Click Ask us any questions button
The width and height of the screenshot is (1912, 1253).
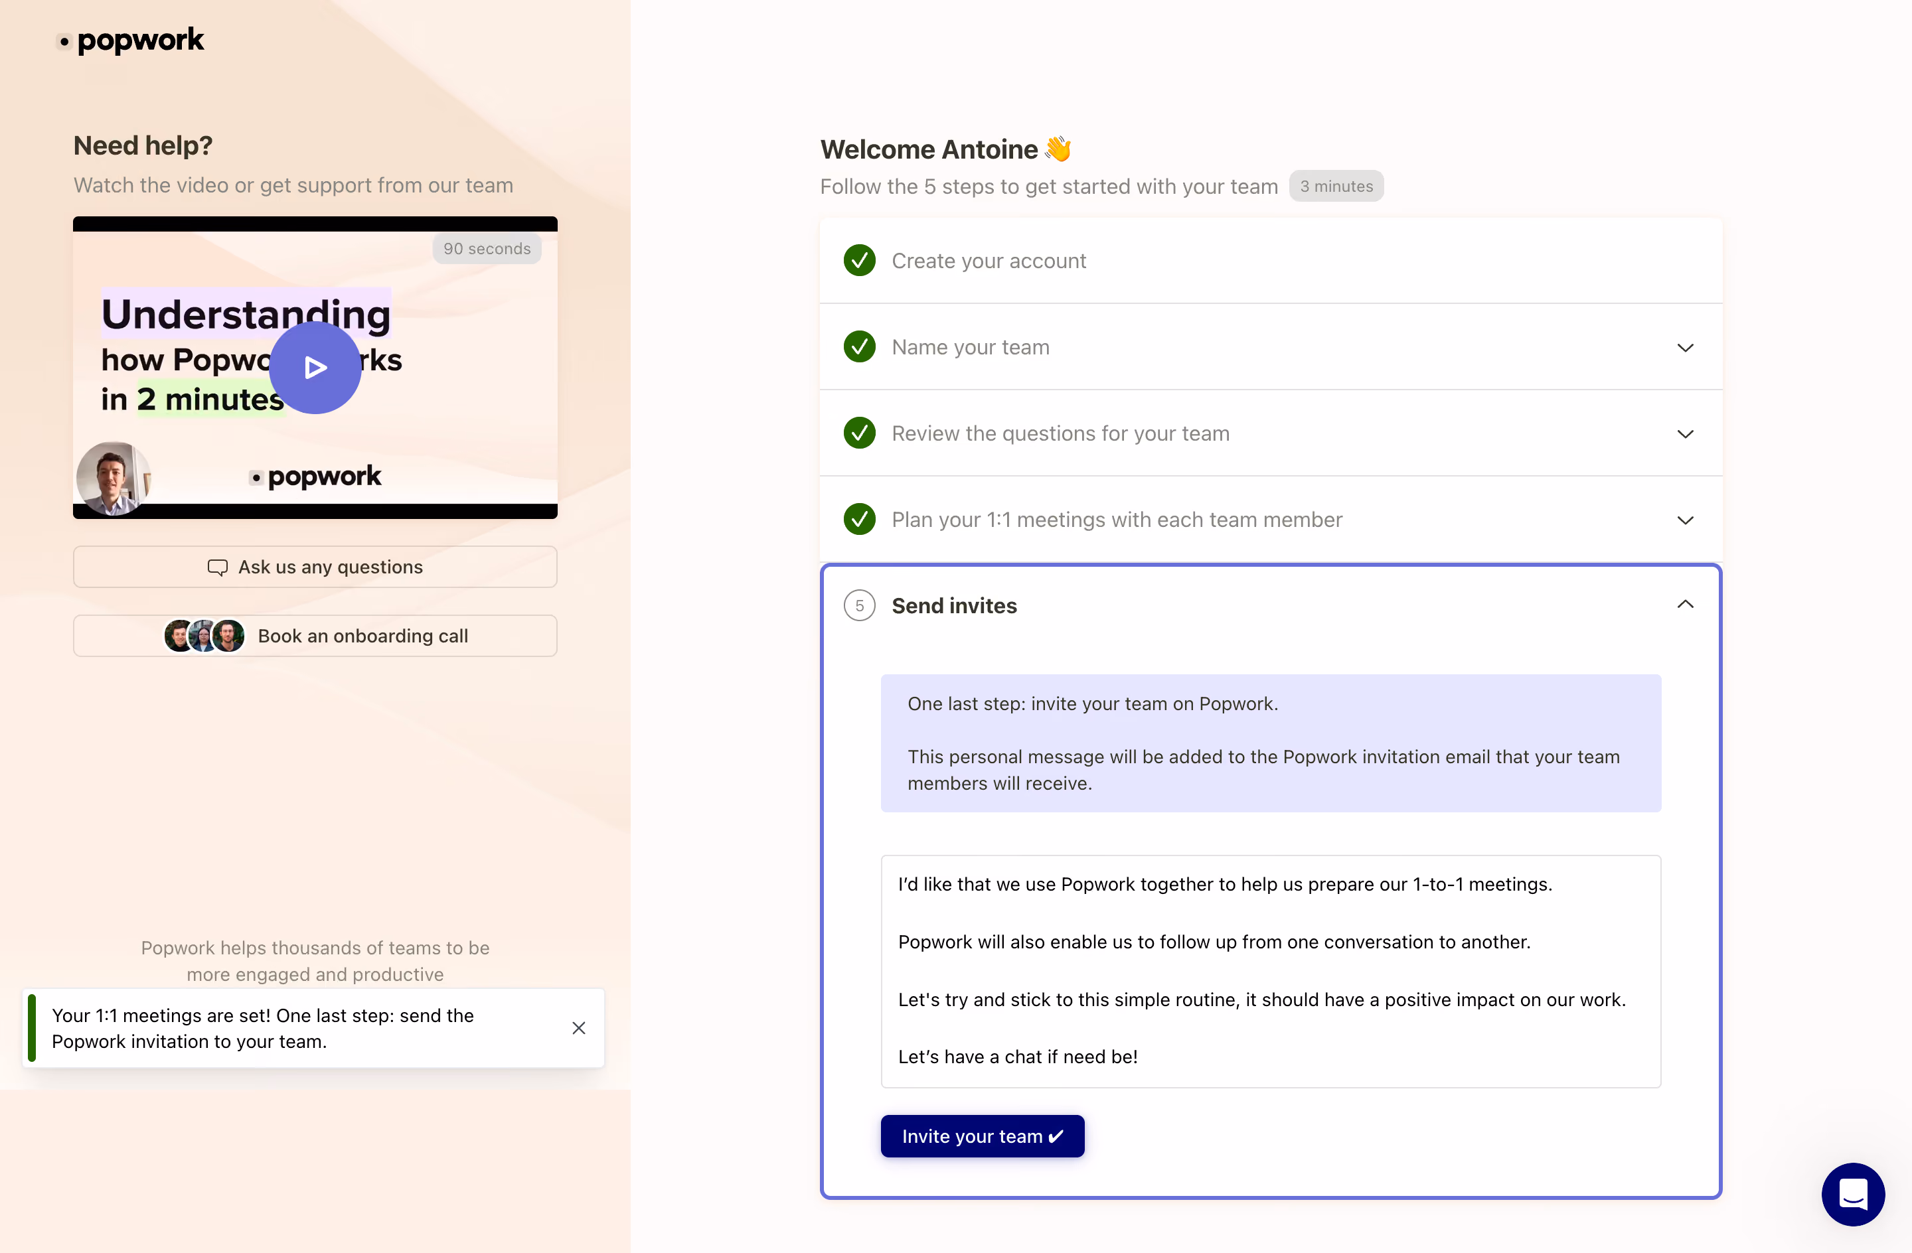pos(315,567)
